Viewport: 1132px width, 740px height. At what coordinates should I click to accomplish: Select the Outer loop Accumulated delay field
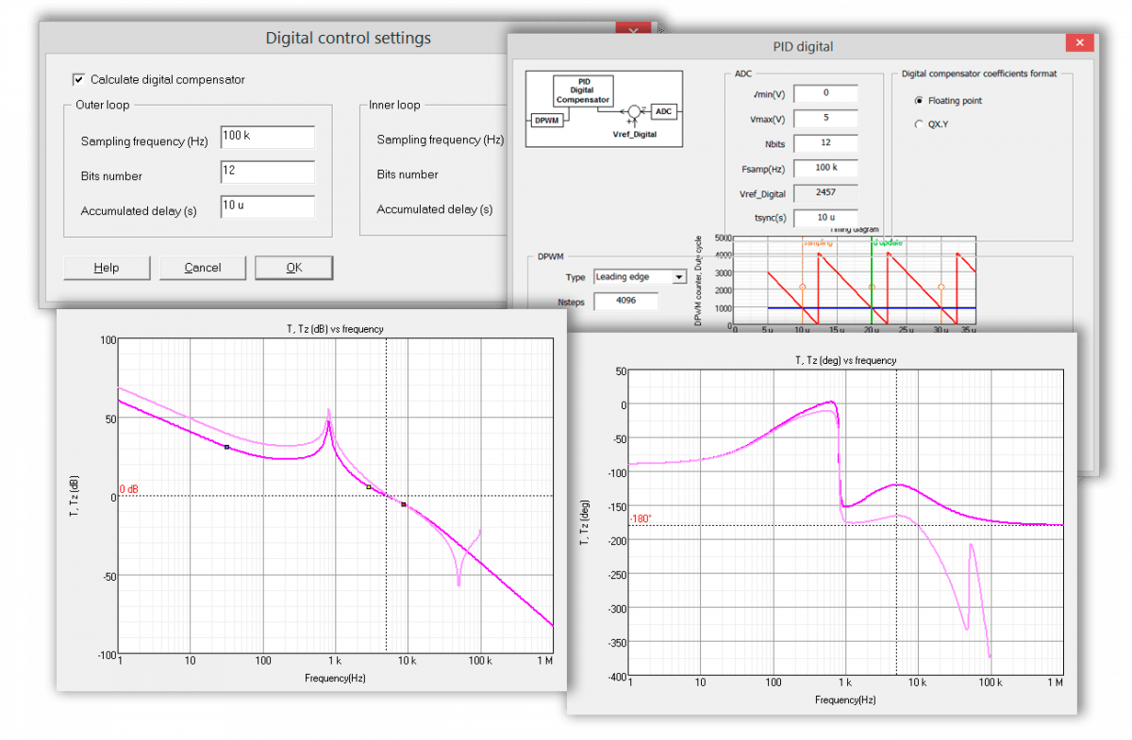coord(267,207)
